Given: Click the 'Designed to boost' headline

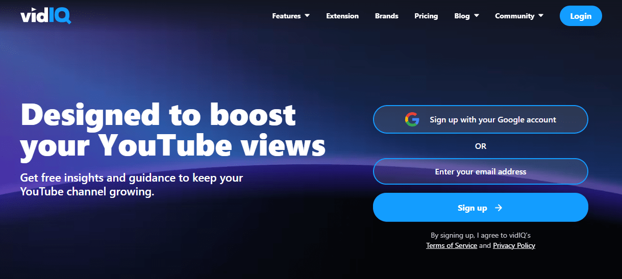Looking at the screenshot, I should (158, 115).
